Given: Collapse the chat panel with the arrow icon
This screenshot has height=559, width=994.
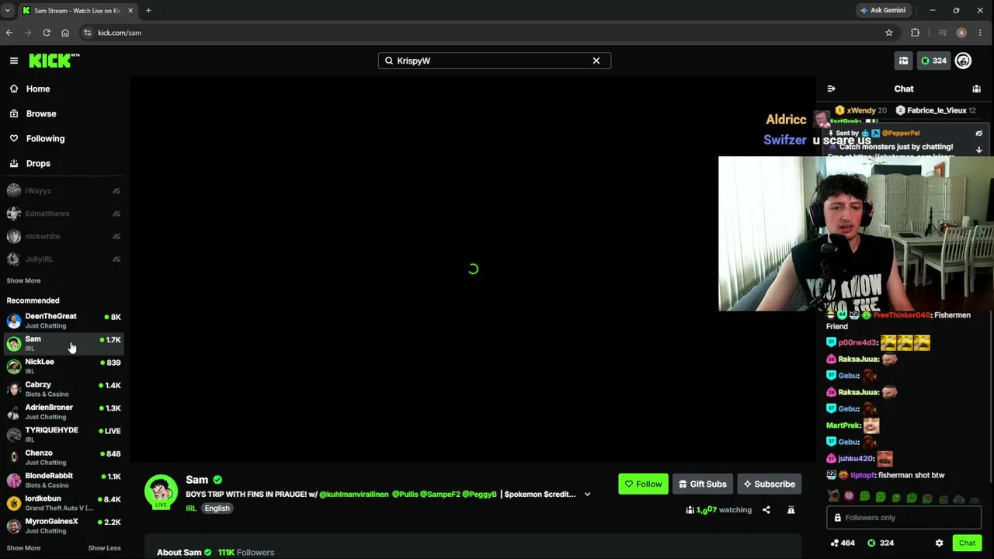Looking at the screenshot, I should [831, 89].
